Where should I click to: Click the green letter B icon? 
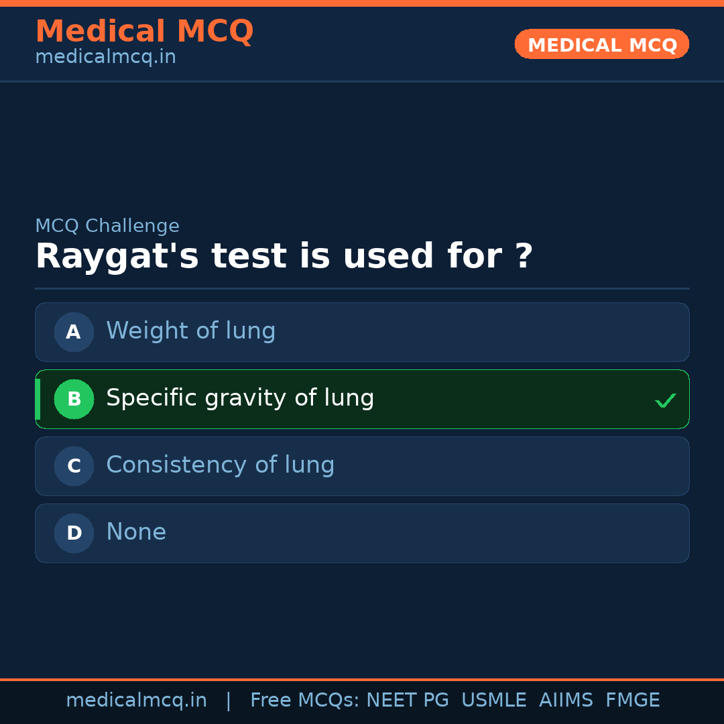pos(74,399)
